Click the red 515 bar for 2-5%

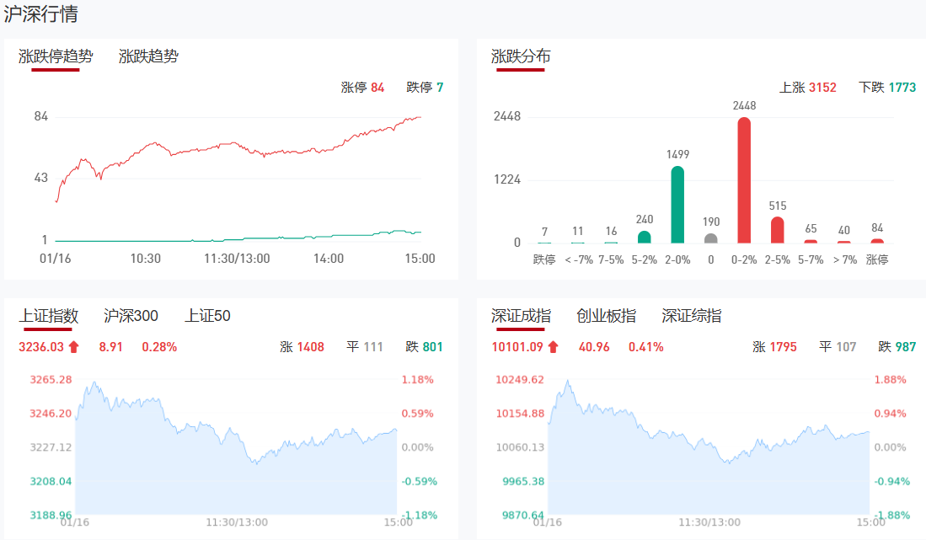tap(777, 230)
